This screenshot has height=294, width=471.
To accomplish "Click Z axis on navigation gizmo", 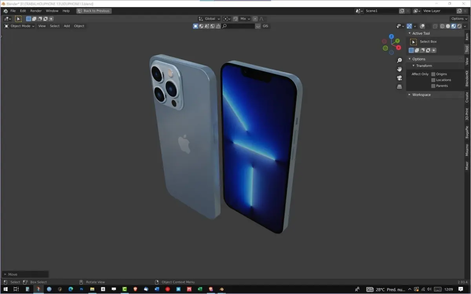I will [391, 36].
